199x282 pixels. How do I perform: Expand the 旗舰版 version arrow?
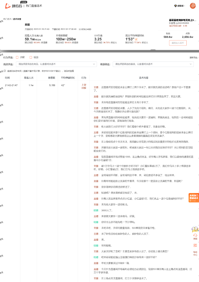pyautogui.click(x=185, y=6)
